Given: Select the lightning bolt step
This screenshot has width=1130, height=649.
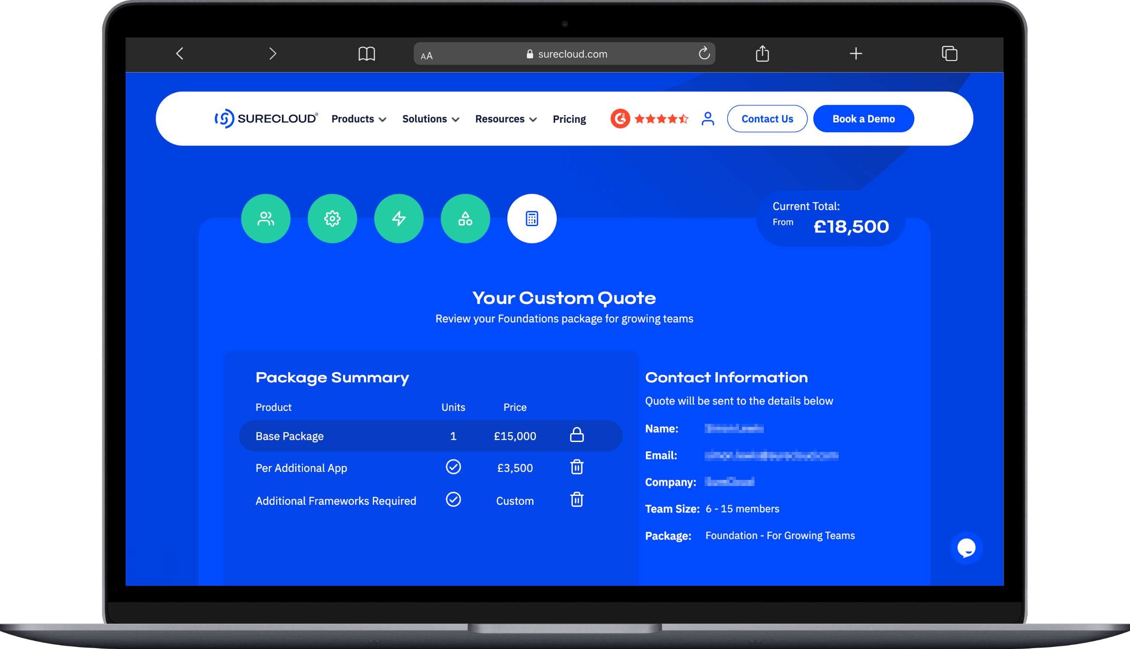Looking at the screenshot, I should (399, 219).
